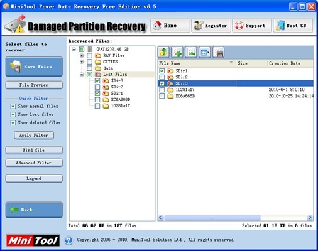This screenshot has height=251, width=318.
Task: Click the File Preview button
Action: click(34, 85)
